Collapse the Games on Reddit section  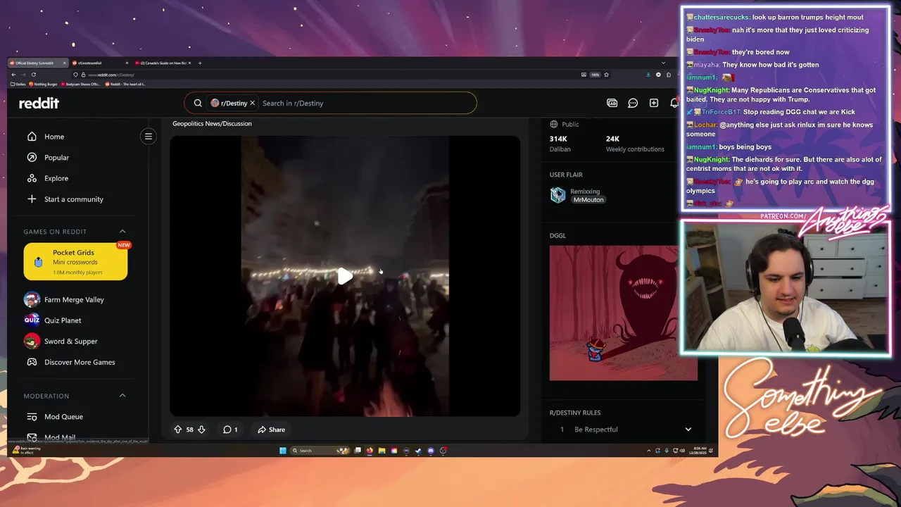point(122,232)
